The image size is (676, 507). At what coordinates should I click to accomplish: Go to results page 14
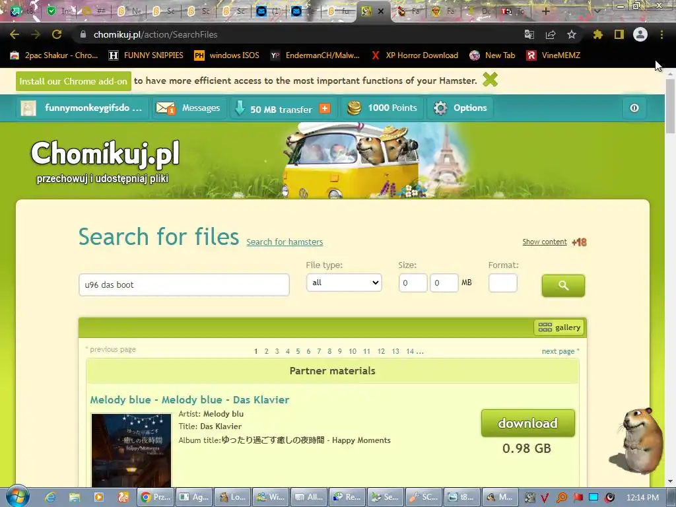[410, 351]
